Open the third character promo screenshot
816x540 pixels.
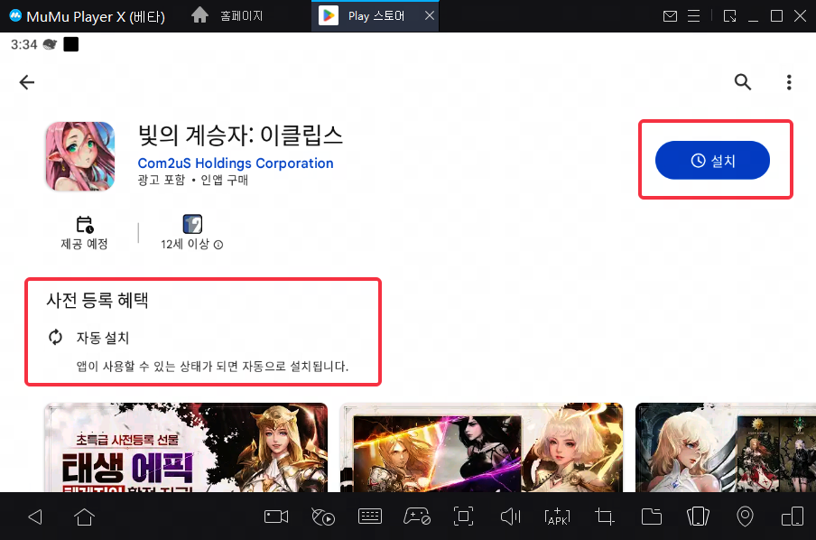726,448
